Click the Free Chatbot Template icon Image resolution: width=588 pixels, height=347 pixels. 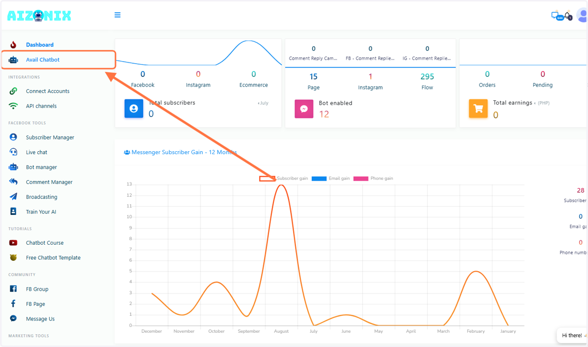[x=13, y=257]
